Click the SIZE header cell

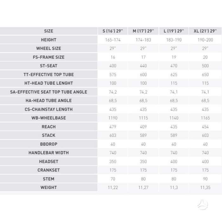(49, 31)
